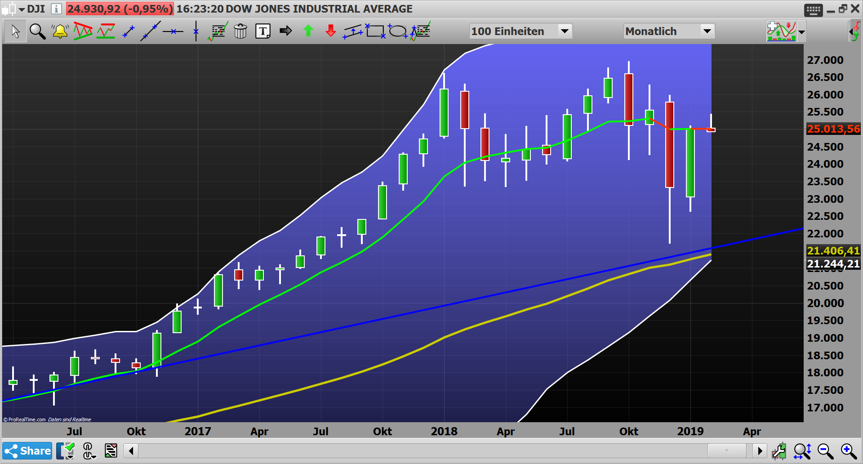Open the green checkmark template dropdown
Image resolution: width=863 pixels, height=464 pixels.
tap(66, 451)
